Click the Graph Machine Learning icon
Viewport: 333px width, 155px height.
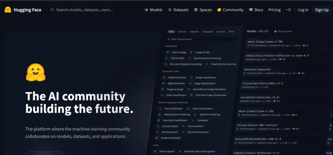click(207, 64)
